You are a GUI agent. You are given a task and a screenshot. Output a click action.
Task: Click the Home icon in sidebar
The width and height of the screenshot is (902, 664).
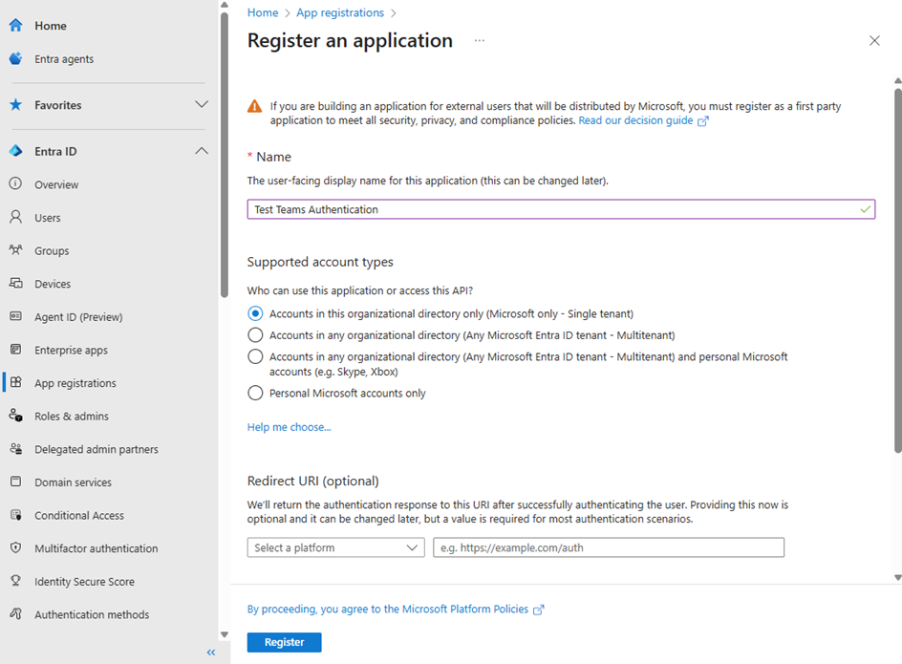pyautogui.click(x=15, y=26)
